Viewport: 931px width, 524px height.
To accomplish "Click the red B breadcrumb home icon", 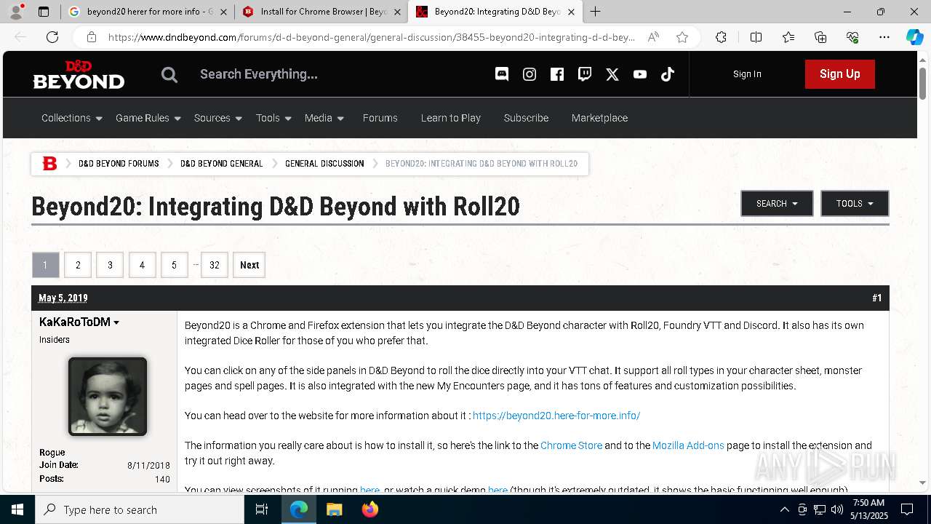I will pyautogui.click(x=49, y=164).
